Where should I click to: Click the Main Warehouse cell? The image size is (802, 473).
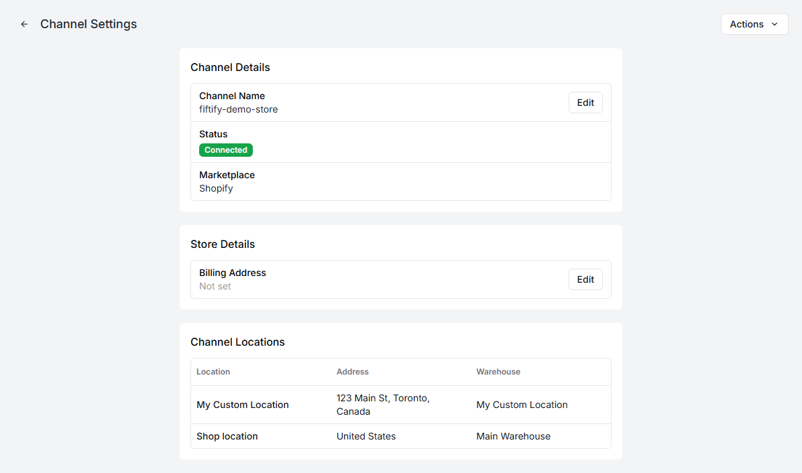tap(513, 436)
